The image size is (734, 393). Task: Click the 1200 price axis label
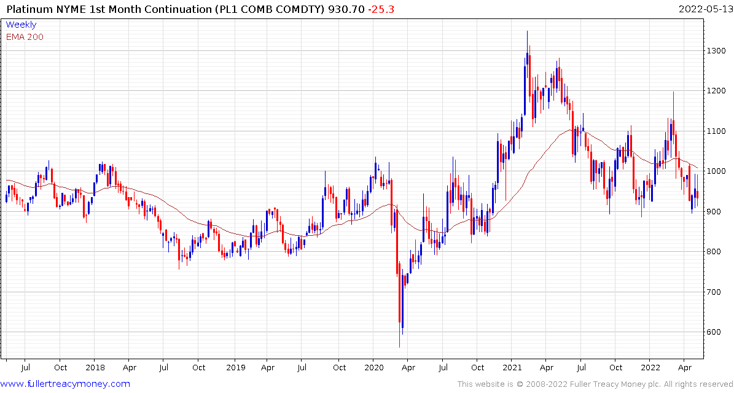pyautogui.click(x=717, y=91)
